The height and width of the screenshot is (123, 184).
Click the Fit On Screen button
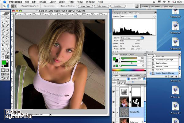point(102,6)
